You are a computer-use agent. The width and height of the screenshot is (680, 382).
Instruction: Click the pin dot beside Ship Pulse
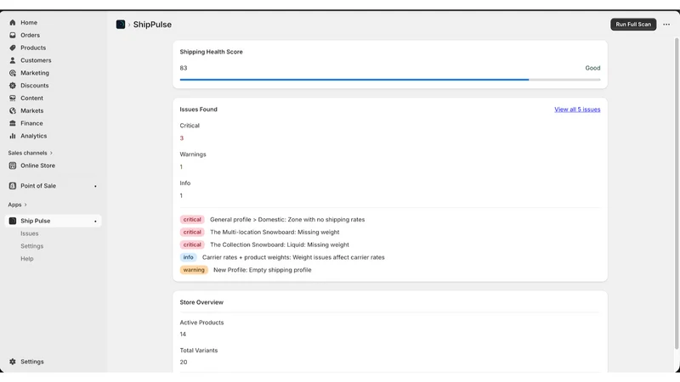point(95,222)
